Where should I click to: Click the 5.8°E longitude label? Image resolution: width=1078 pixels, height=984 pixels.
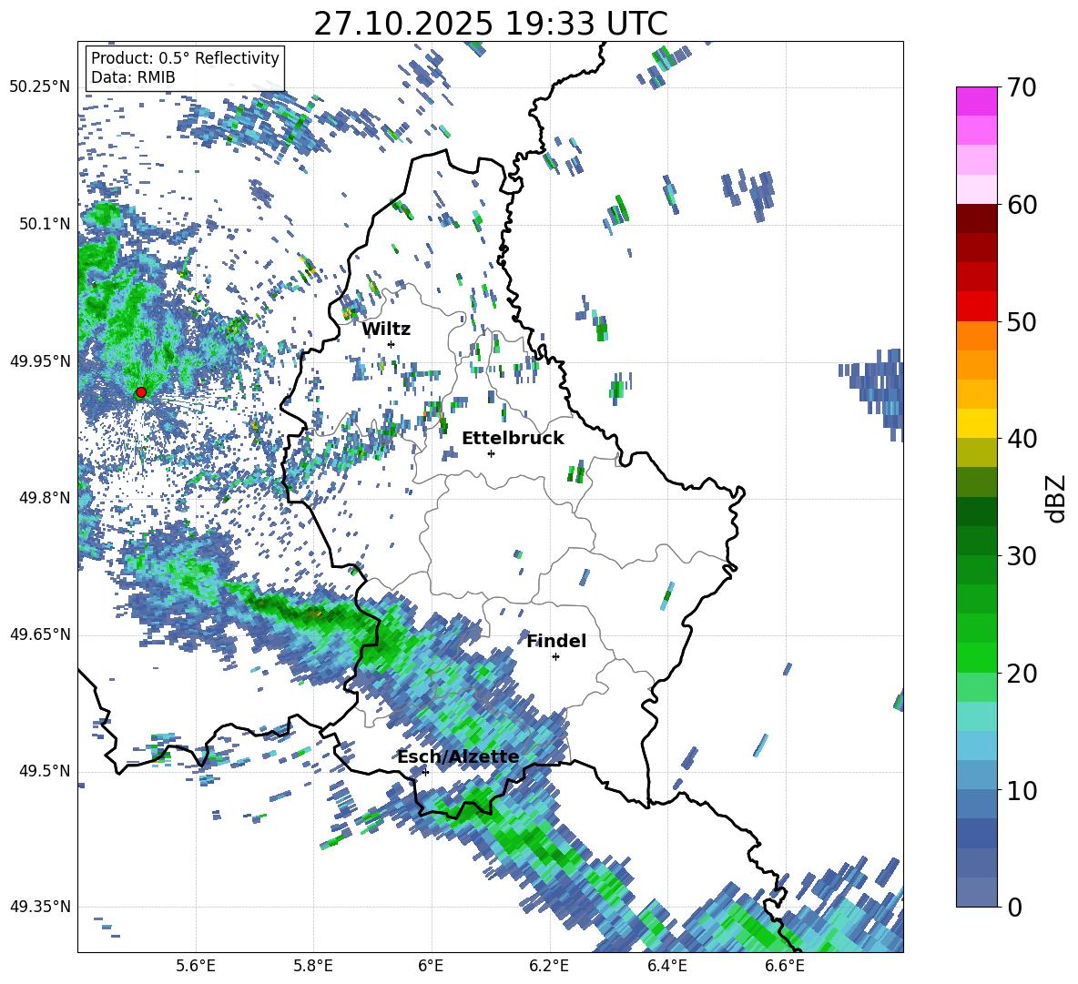pyautogui.click(x=313, y=966)
